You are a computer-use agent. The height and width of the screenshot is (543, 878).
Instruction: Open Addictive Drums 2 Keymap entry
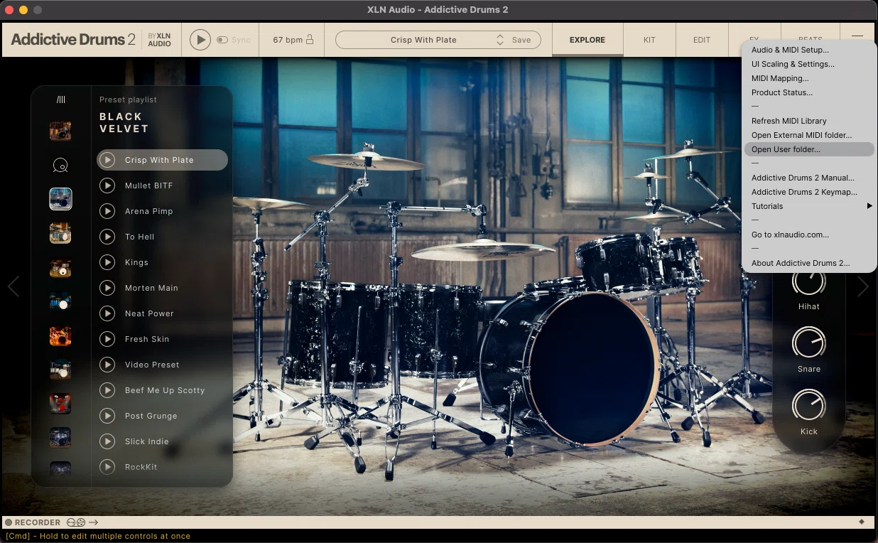[808, 192]
